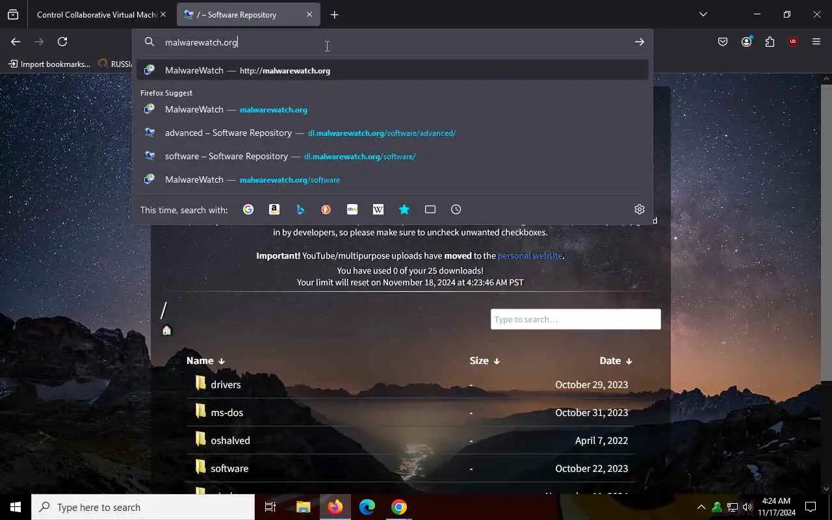
Task: Search history with clock icon
Action: [x=456, y=209]
